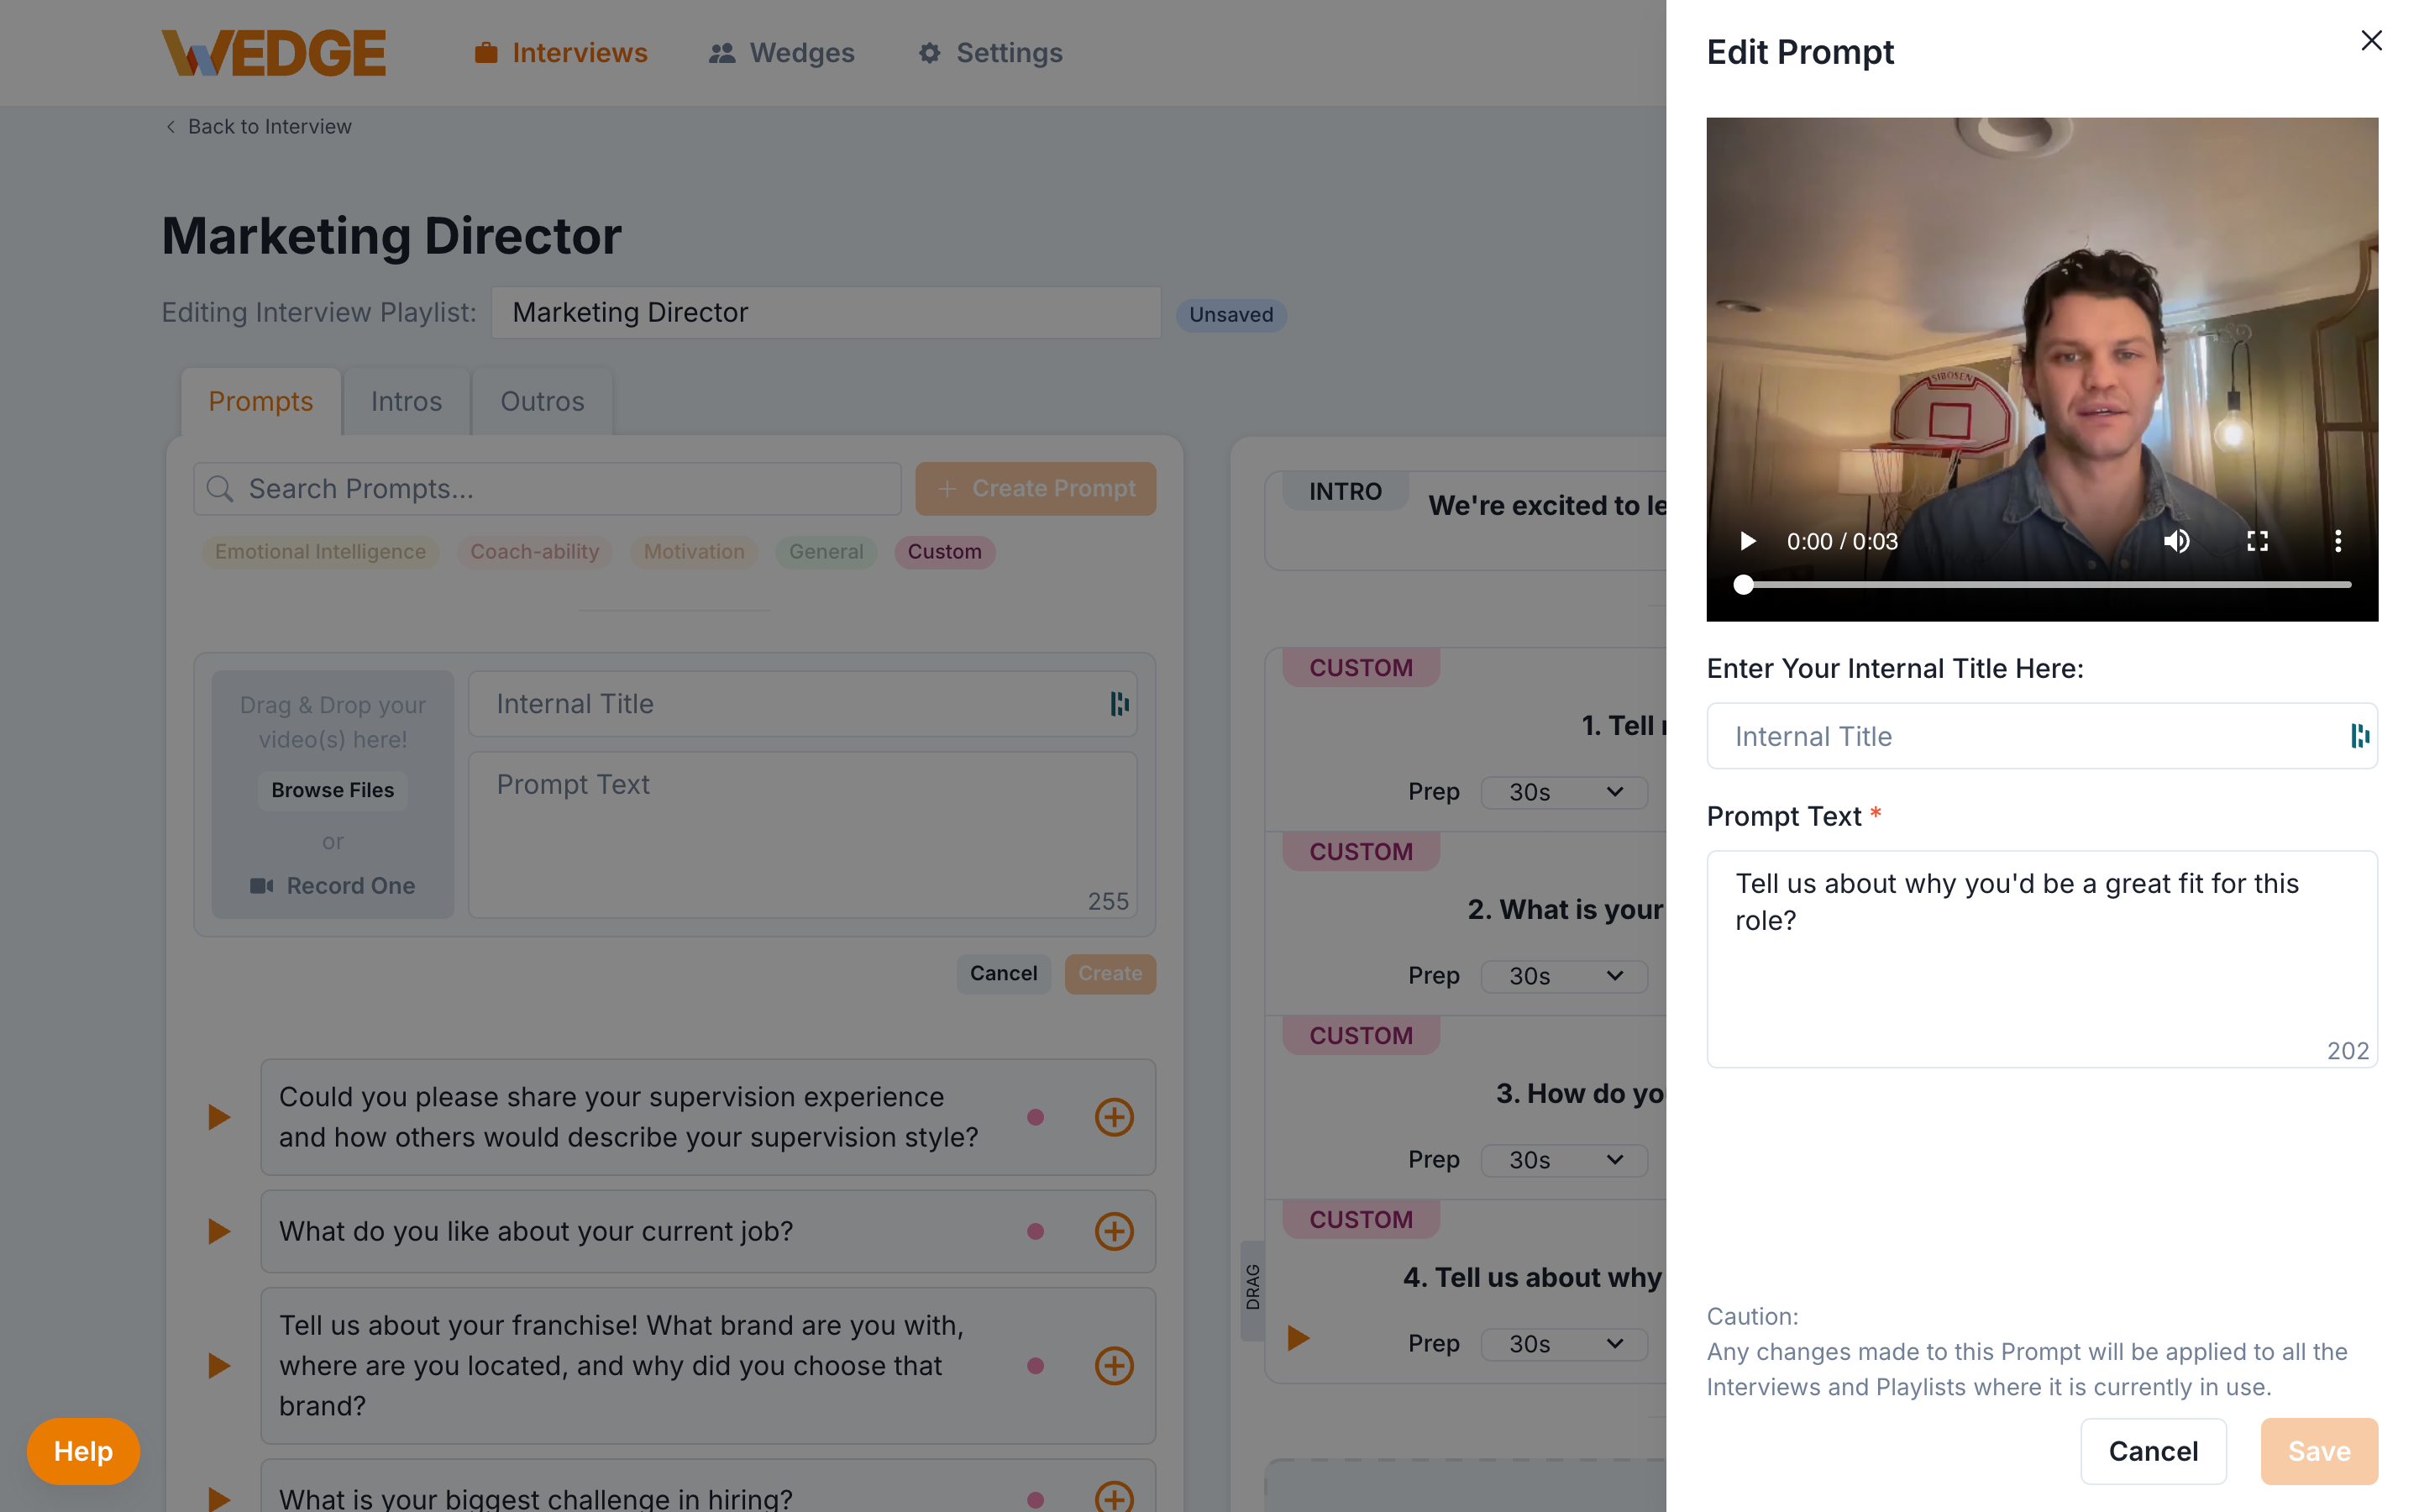Screen dimensions: 2419x1512
Task: Mute the prompt video's volume
Action: click(x=2177, y=541)
